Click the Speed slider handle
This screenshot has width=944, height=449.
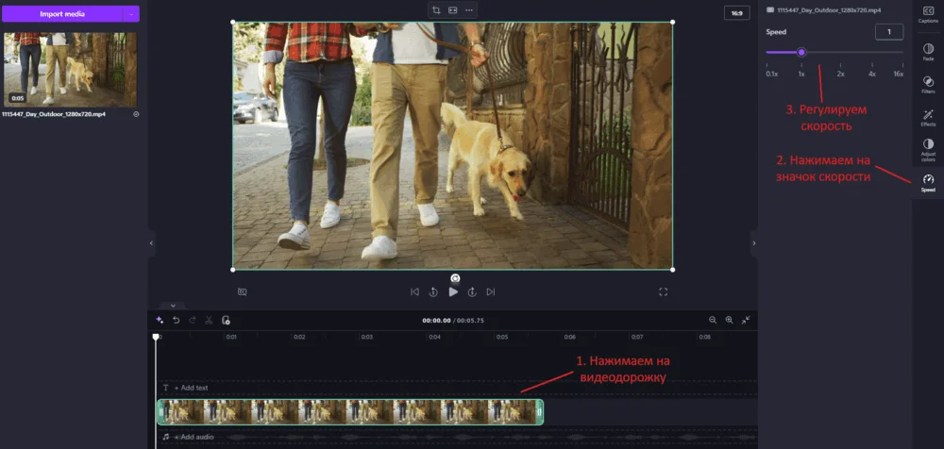pyautogui.click(x=801, y=53)
